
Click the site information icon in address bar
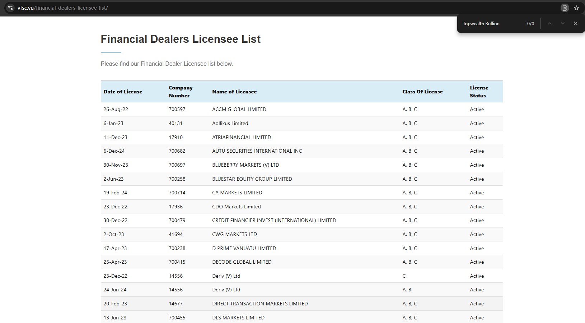pos(10,8)
